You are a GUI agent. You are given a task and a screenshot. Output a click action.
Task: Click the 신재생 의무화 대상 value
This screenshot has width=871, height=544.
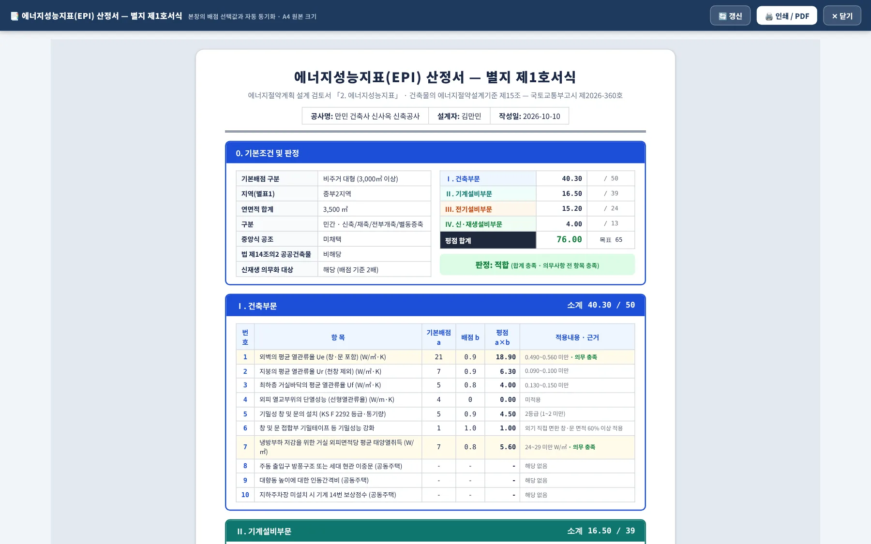coord(374,269)
